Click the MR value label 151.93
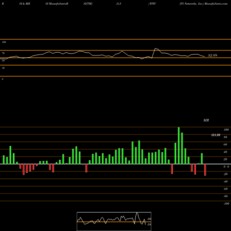Viewport: 231px width, 231px height. click(x=216, y=135)
